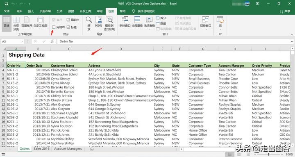Click 全部重排 arrange all windows
295x157 pixels.
137,22
